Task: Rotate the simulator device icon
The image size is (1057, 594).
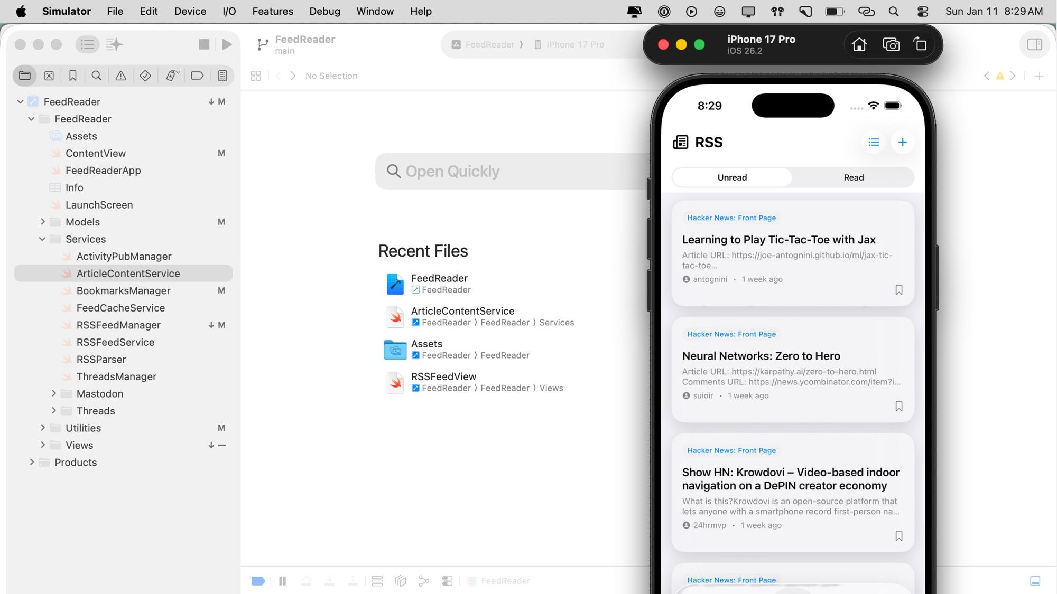Action: click(920, 44)
